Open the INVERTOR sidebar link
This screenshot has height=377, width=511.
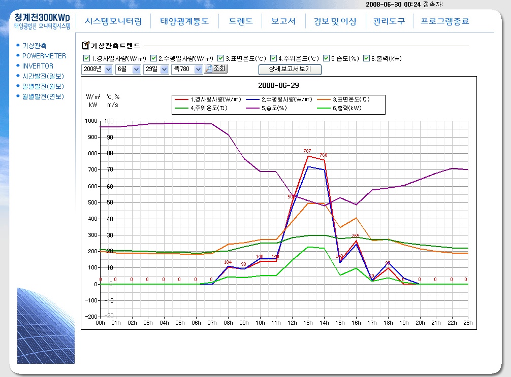[38, 66]
